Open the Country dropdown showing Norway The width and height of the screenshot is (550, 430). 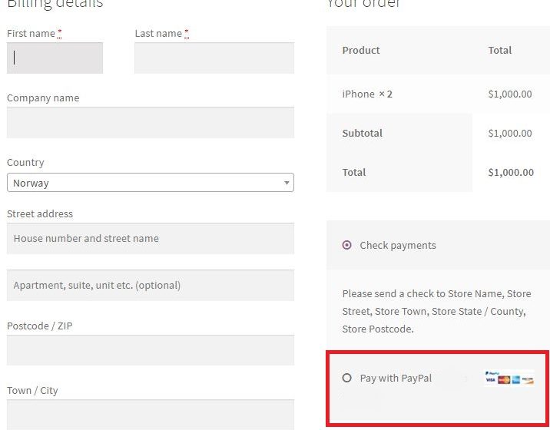[x=151, y=183]
